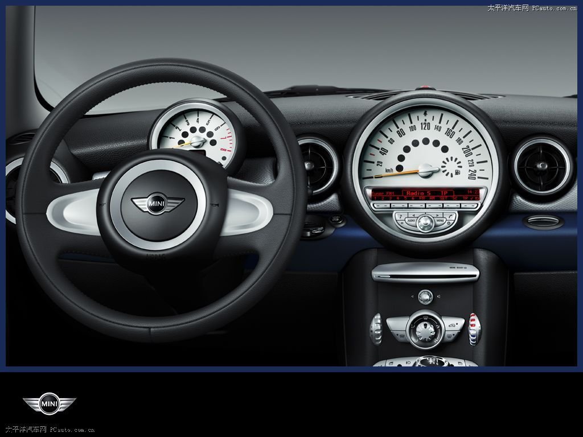Click the MINI BOOST CD label
This screenshot has width=583, height=437.
click(458, 267)
